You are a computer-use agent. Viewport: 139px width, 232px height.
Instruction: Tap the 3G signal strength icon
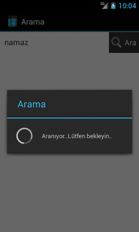(x=104, y=6)
